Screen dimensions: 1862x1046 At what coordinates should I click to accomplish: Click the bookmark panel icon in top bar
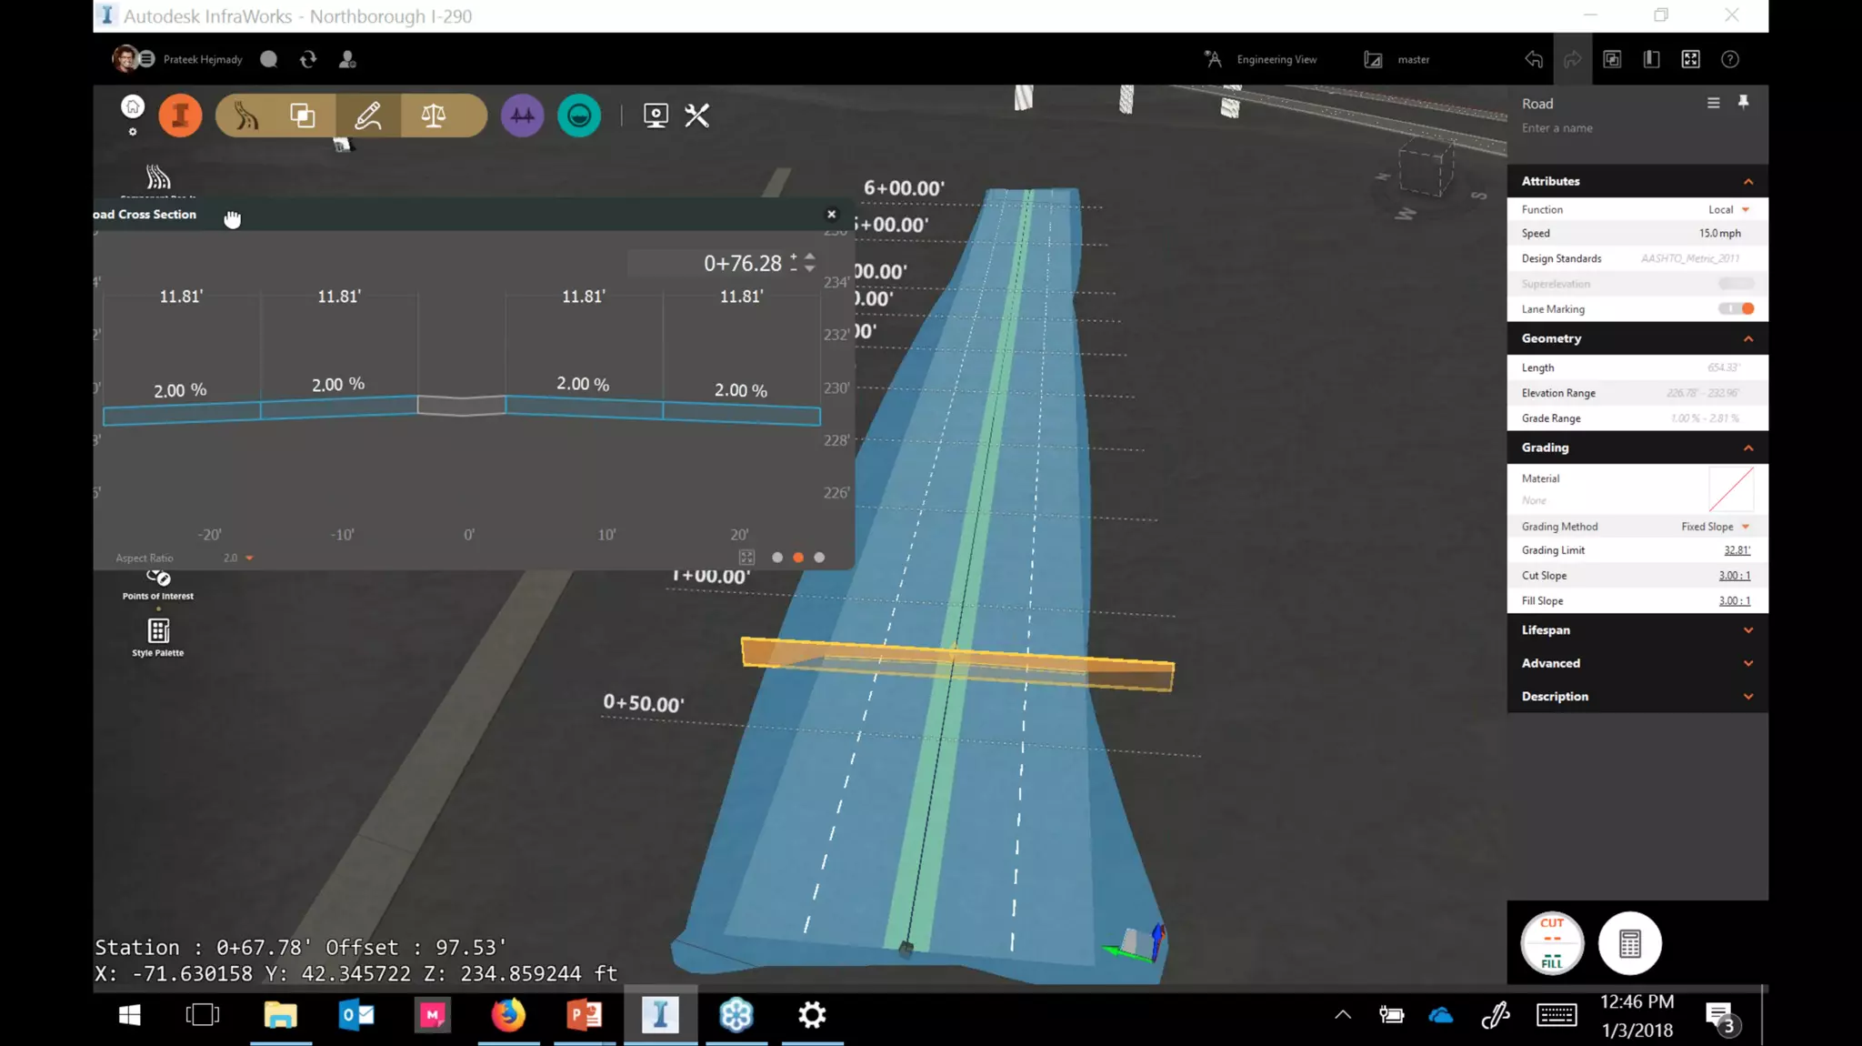[1652, 59]
